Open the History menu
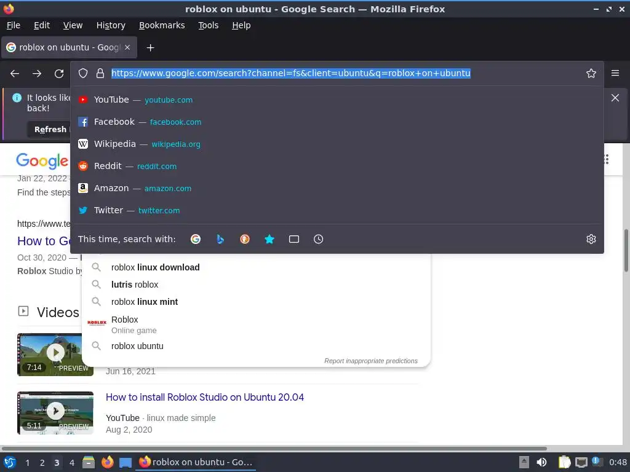Viewport: 630px width, 472px height. point(111,25)
